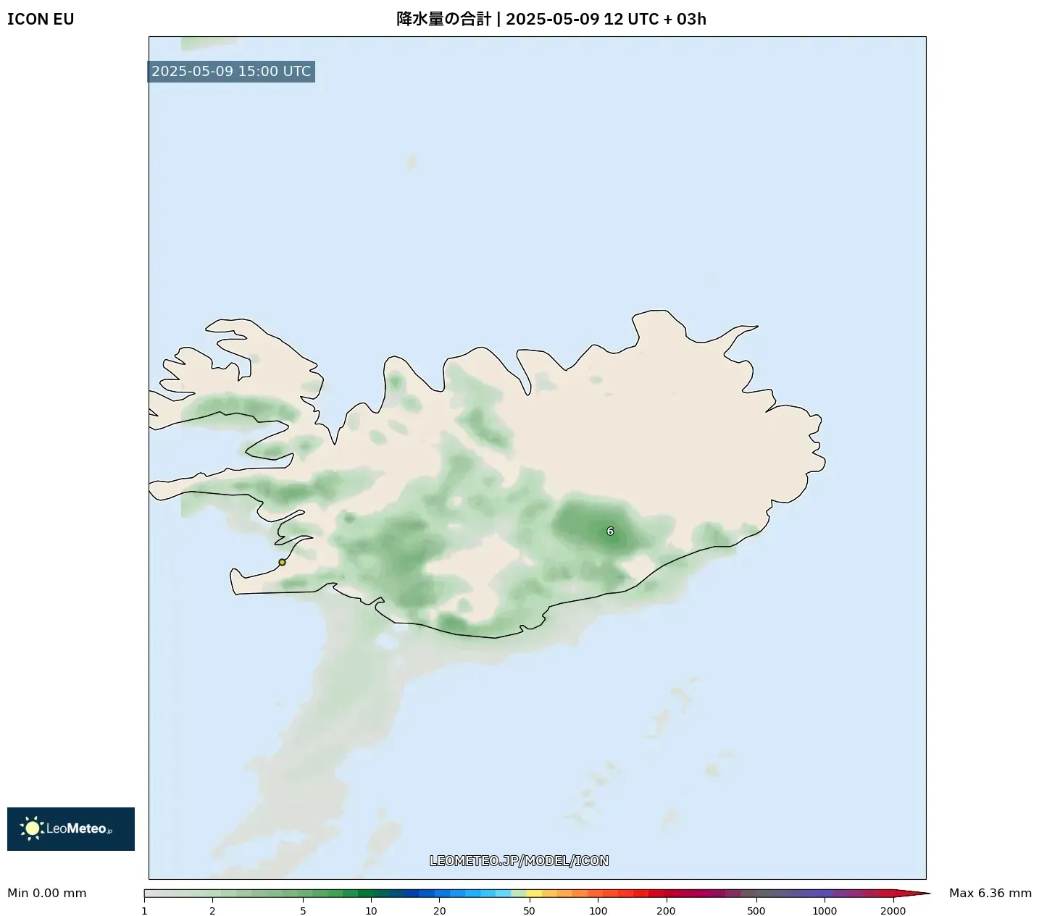Image resolution: width=1039 pixels, height=916 pixels.
Task: Click 'Min 0.00 mm' label
Action: click(47, 893)
